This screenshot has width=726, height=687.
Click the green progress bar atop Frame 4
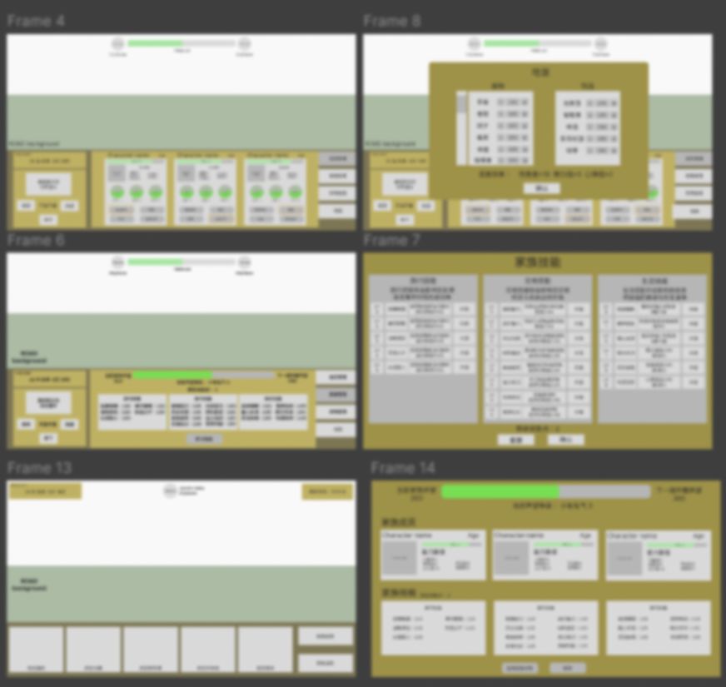pos(181,43)
